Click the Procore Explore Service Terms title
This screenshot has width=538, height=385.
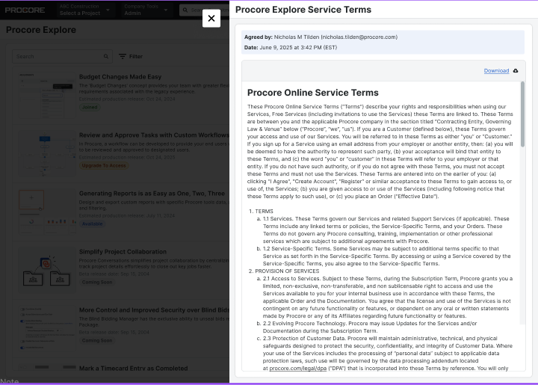tap(303, 10)
